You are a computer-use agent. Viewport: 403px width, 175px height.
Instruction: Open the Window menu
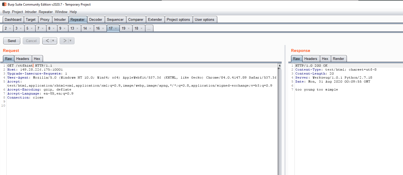pos(61,12)
